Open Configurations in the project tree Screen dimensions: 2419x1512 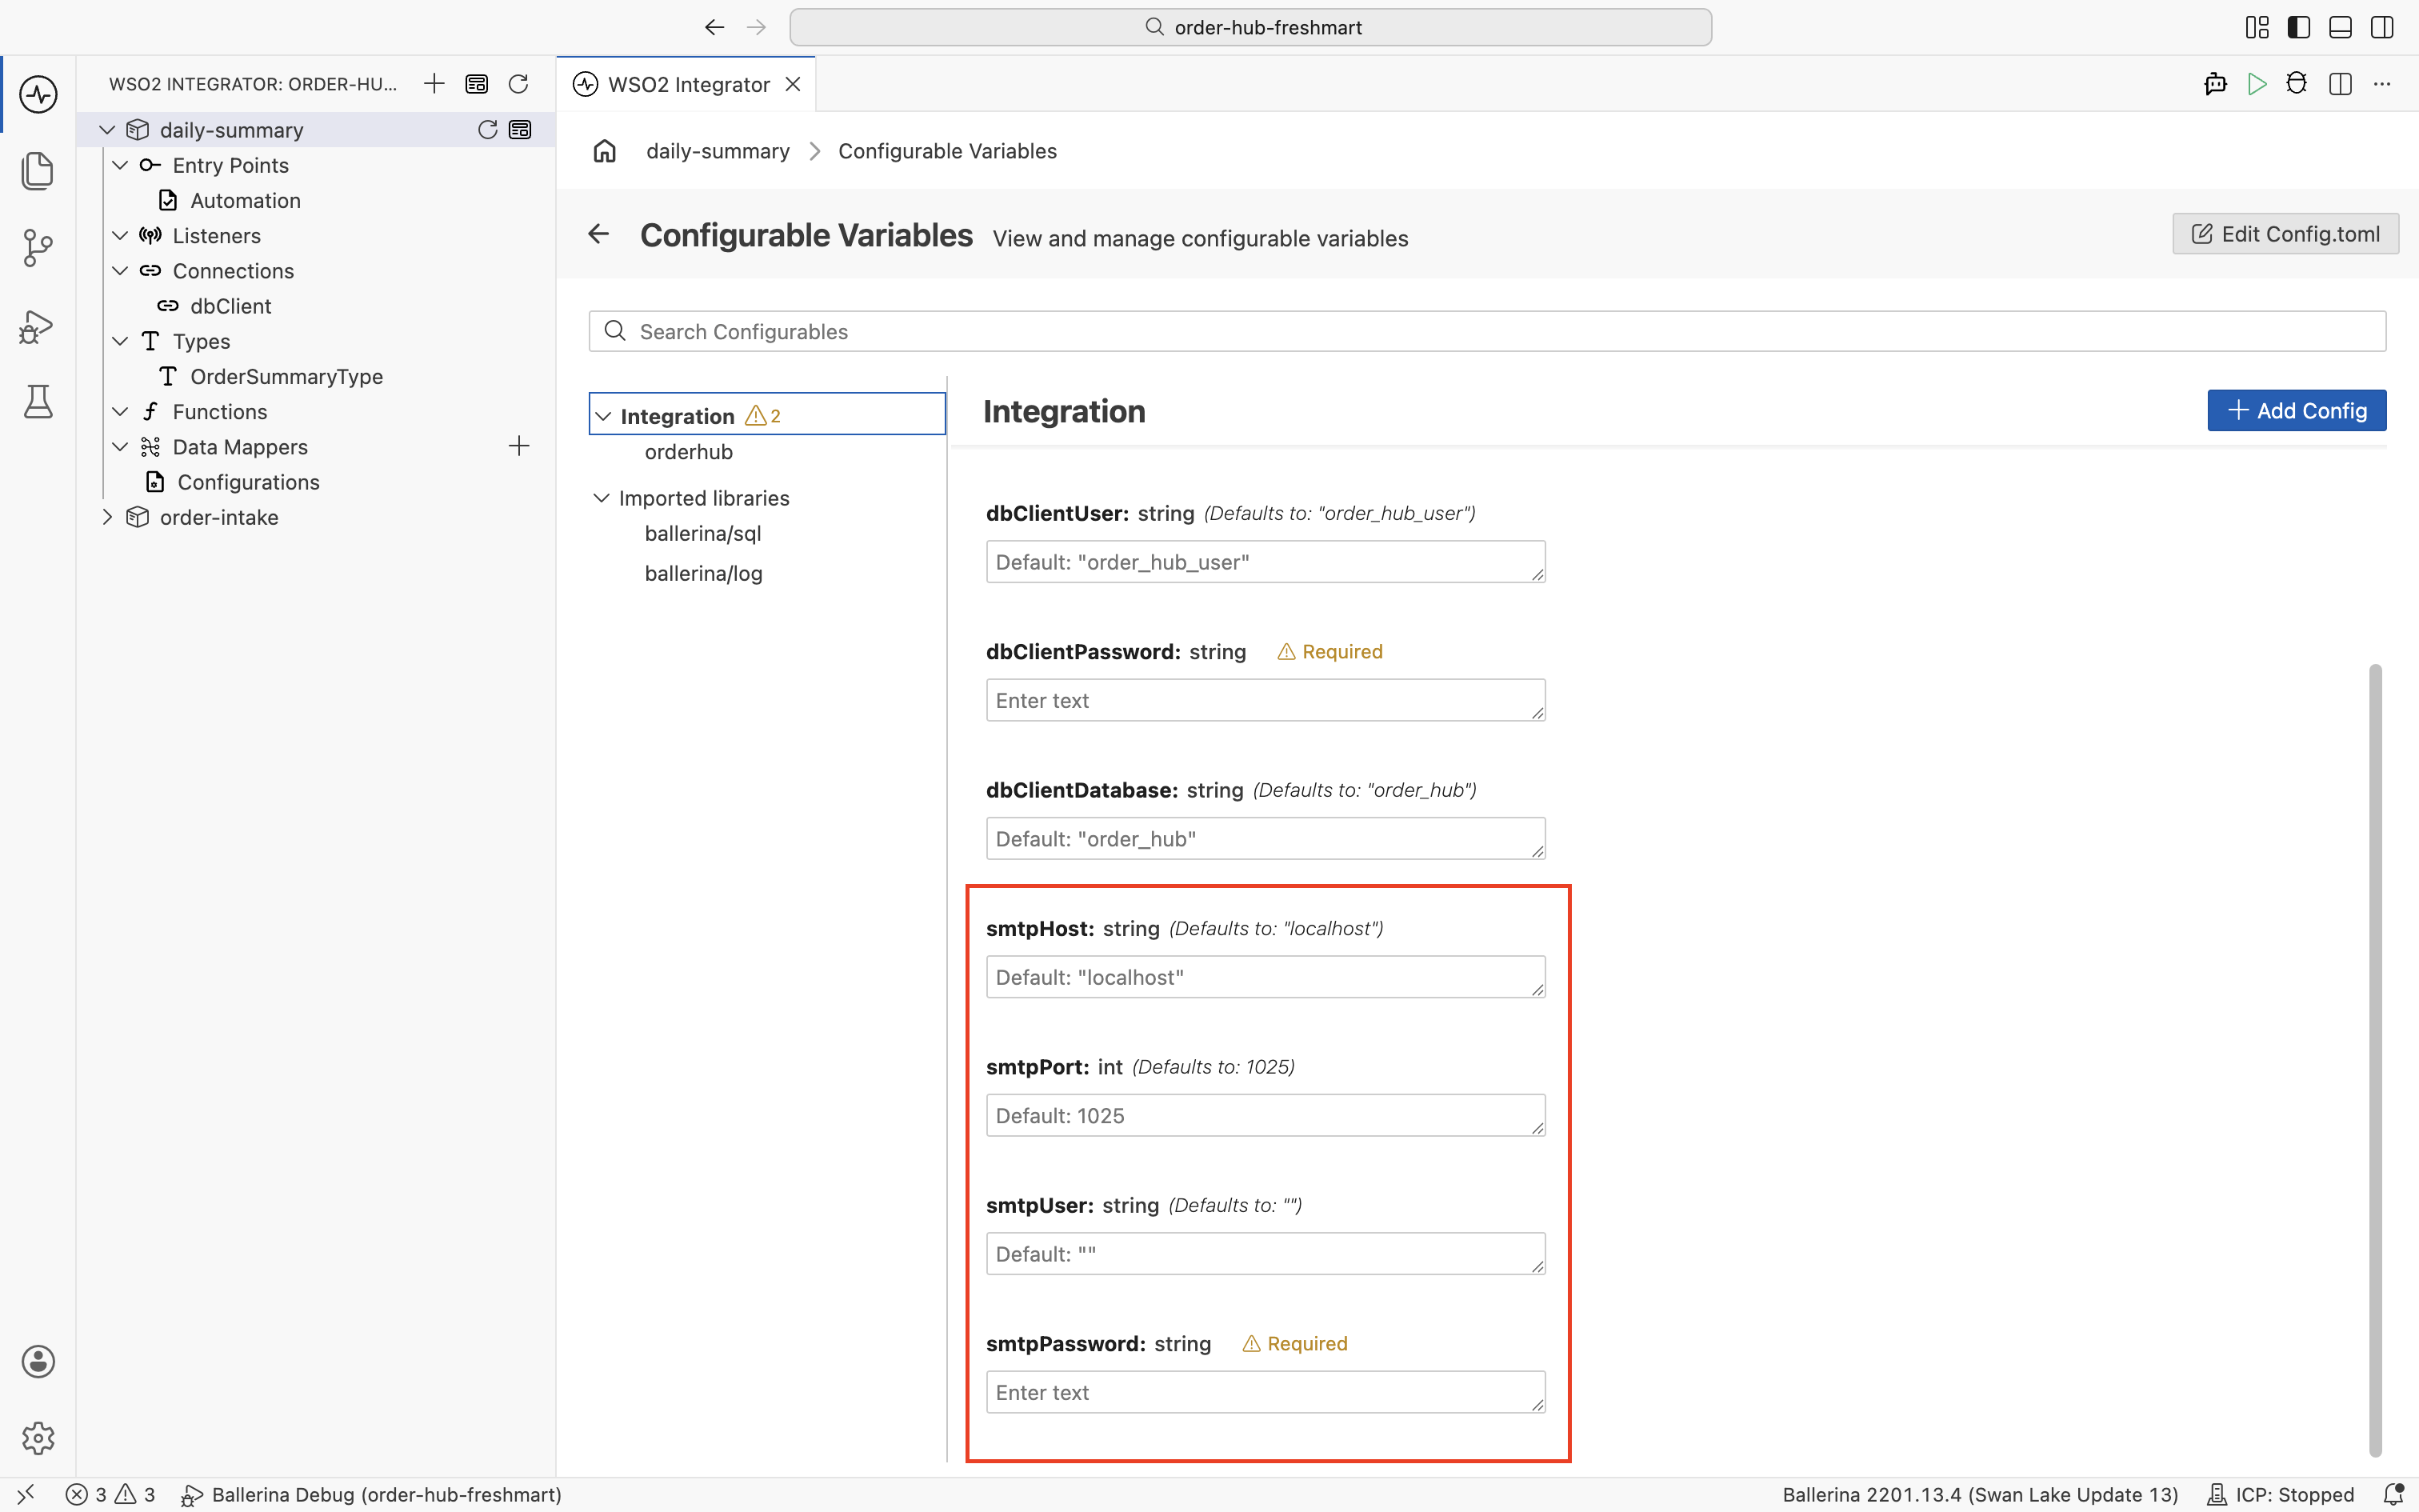pos(248,482)
